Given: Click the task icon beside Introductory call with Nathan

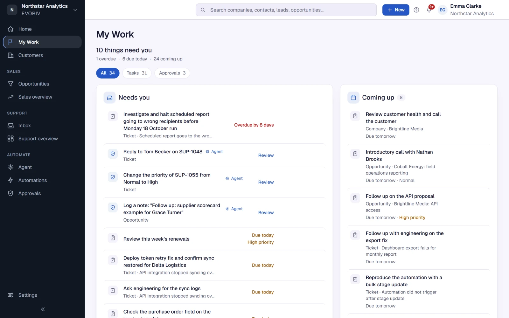Looking at the screenshot, I should [x=355, y=154].
